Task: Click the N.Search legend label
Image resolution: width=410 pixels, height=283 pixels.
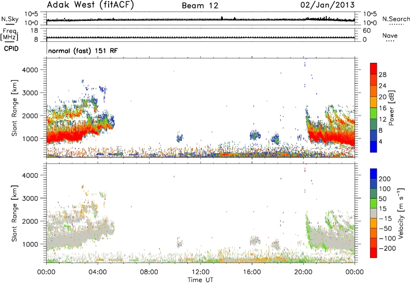Action: pos(396,19)
